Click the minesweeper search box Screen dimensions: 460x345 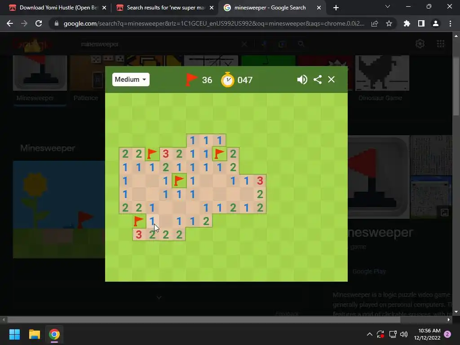point(159,44)
